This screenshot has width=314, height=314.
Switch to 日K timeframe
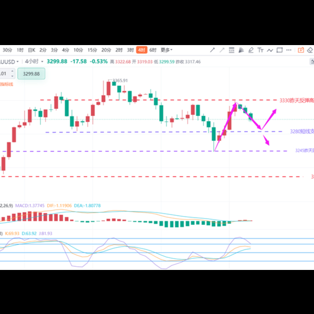click(31, 50)
